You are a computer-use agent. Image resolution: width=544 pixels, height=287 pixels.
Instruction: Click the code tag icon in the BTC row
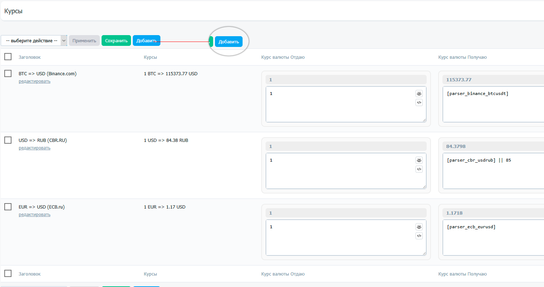pyautogui.click(x=419, y=102)
